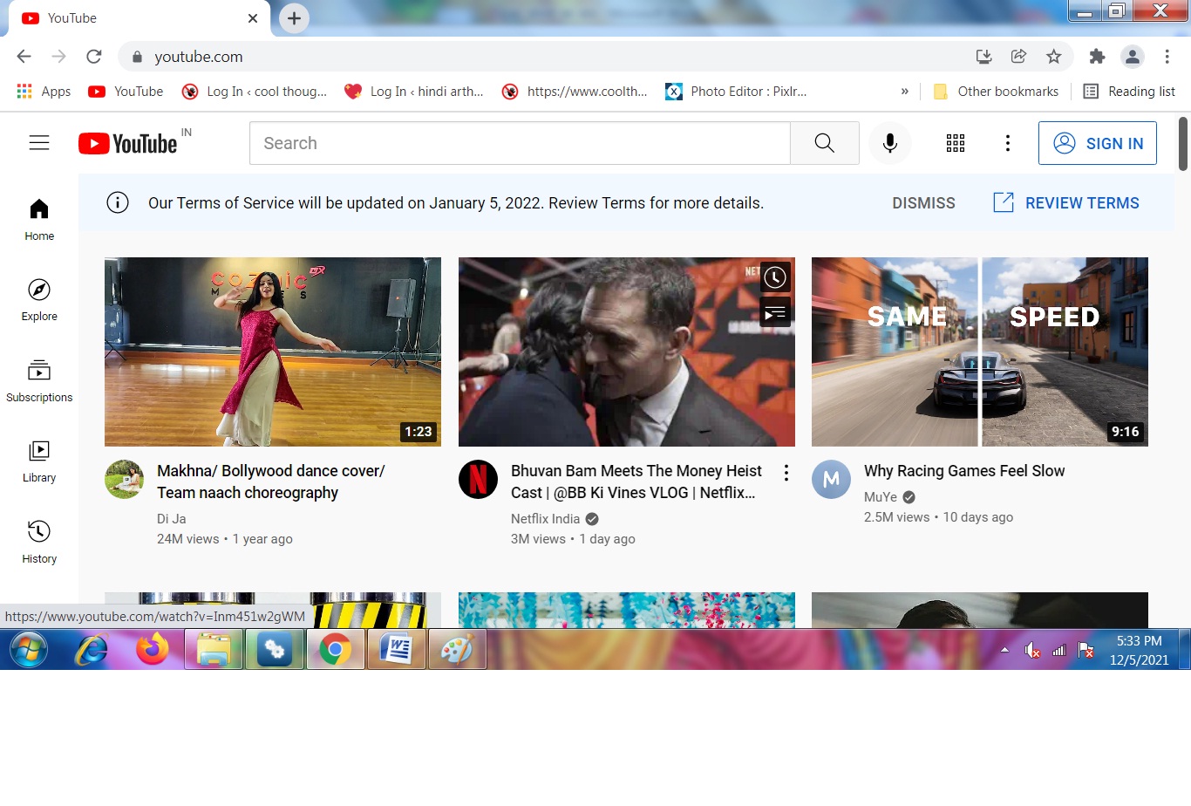Click the search magnifier button
This screenshot has width=1191, height=806.
coord(824,143)
